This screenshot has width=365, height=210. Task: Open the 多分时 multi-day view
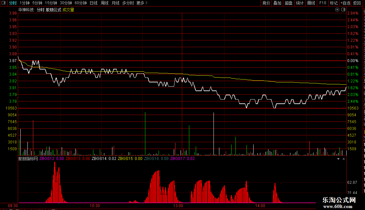pos(128,3)
